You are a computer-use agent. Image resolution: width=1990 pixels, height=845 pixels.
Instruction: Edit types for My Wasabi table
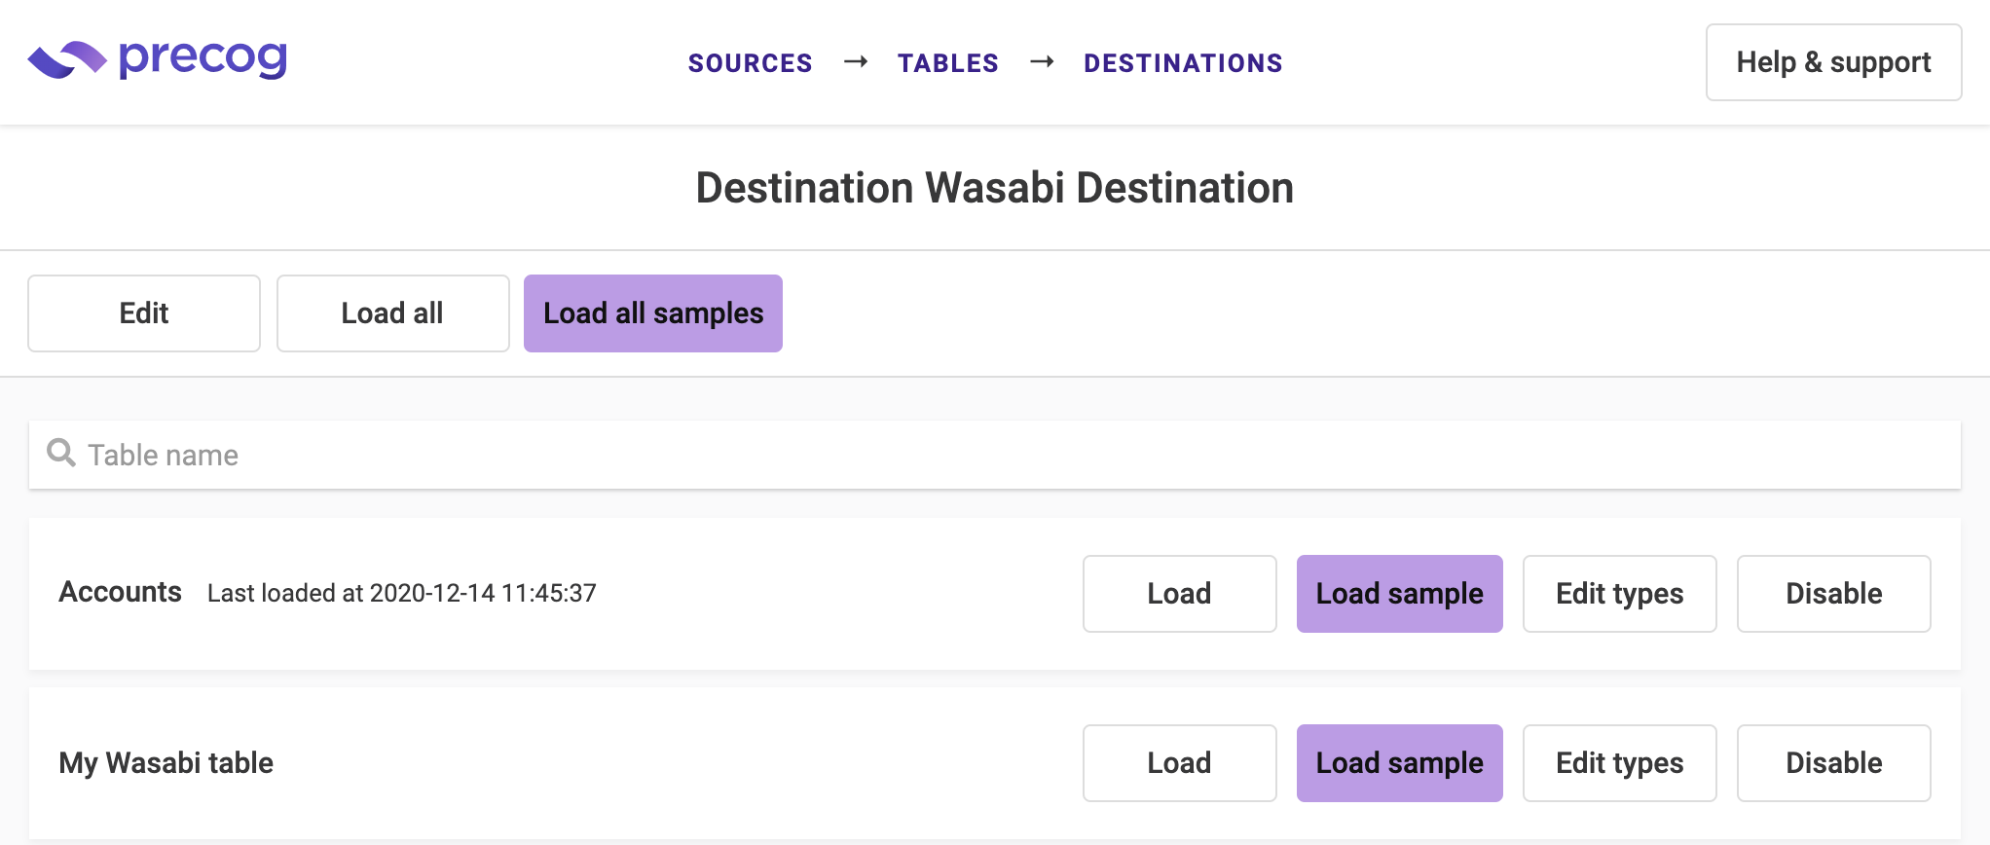[1619, 763]
